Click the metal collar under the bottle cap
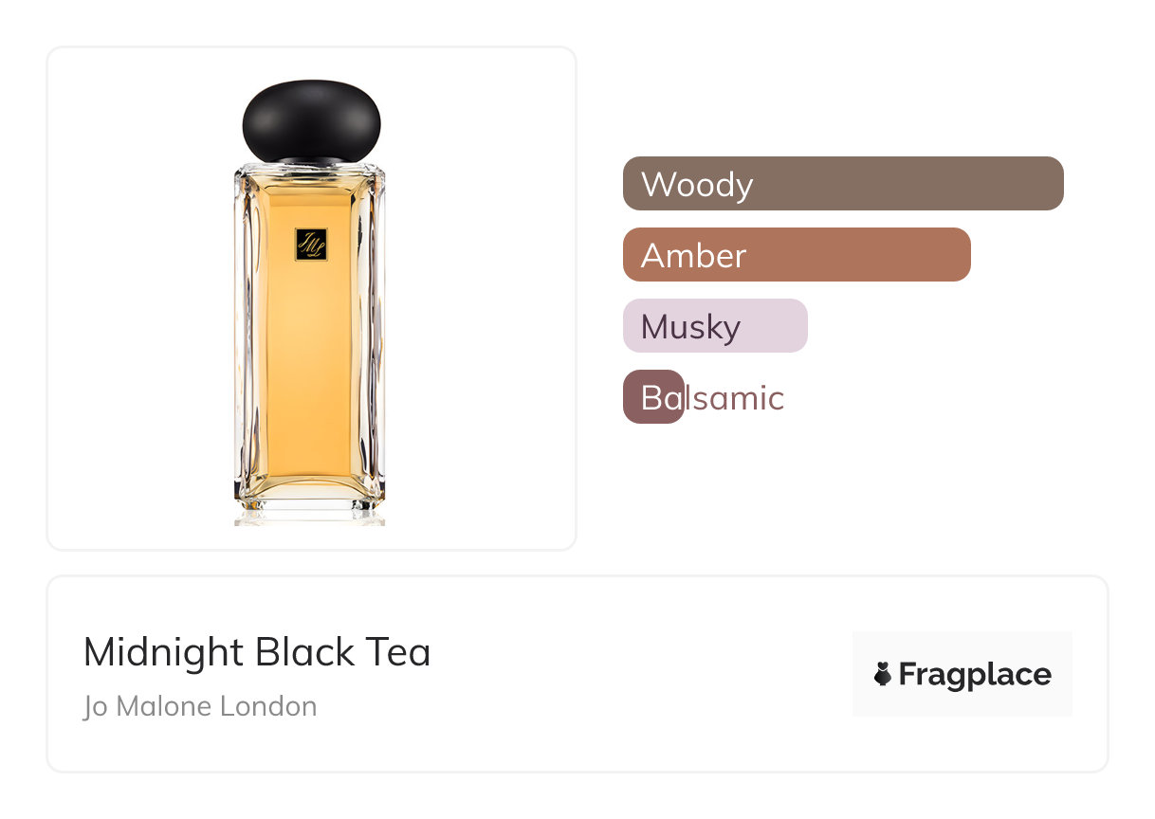 pyautogui.click(x=311, y=161)
